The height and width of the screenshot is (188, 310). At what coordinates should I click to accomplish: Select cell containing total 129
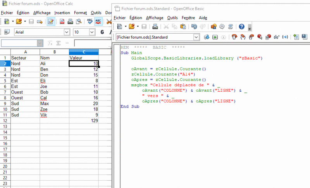[84, 121]
